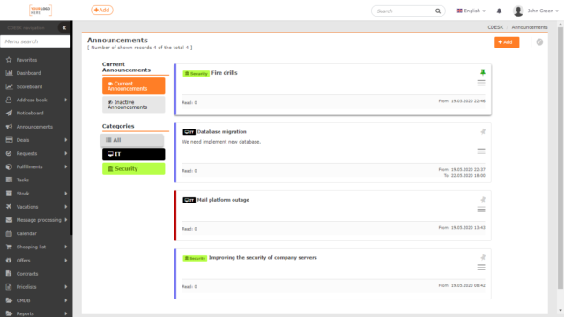The width and height of the screenshot is (564, 317).
Task: Click the search magnifier icon in top bar
Action: coord(438,11)
